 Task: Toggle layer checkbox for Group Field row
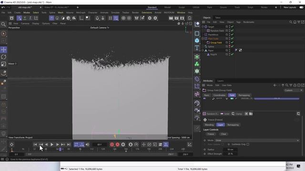point(227,42)
